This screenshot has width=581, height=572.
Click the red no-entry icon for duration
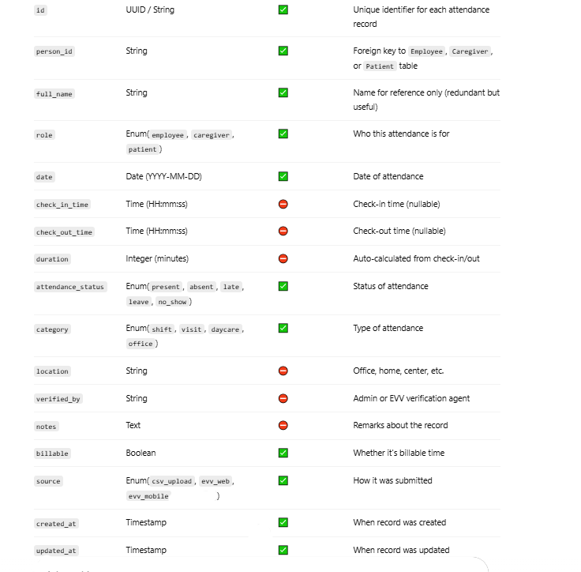pyautogui.click(x=283, y=258)
